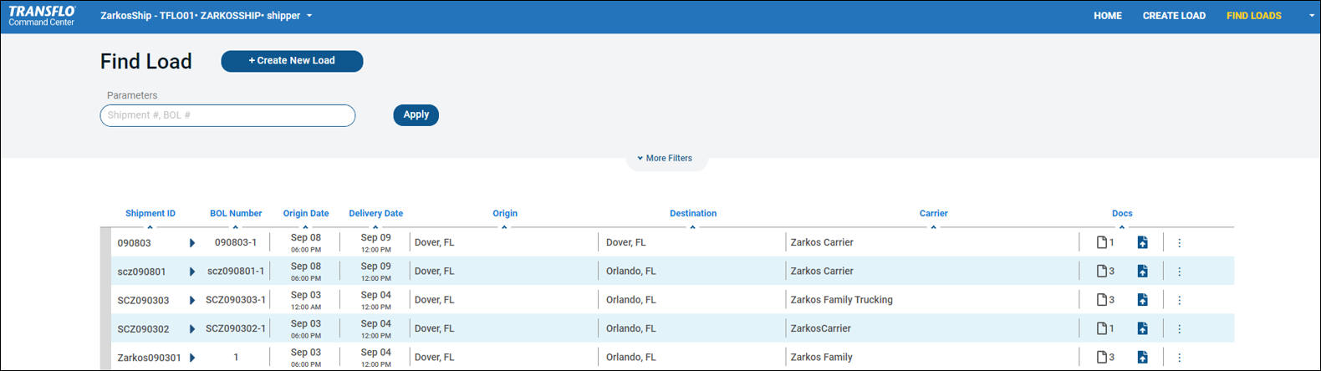The image size is (1321, 371).
Task: Expand row details for shipment 090803
Action: [x=192, y=243]
